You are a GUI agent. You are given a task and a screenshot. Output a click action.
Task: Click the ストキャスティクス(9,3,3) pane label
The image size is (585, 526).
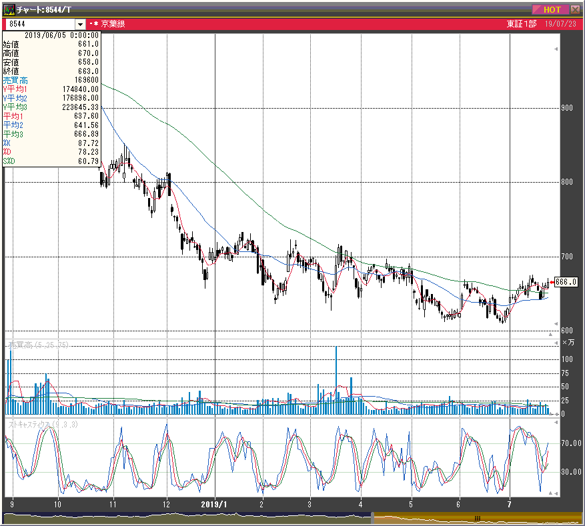click(43, 425)
